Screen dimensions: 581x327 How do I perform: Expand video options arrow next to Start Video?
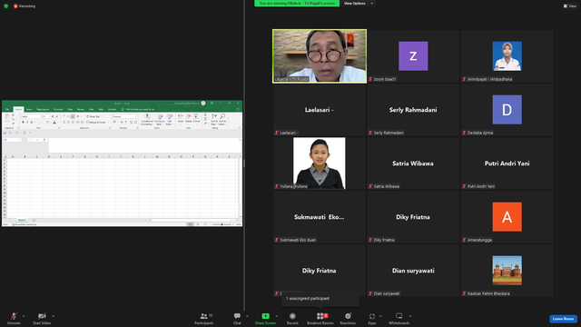coord(53,316)
